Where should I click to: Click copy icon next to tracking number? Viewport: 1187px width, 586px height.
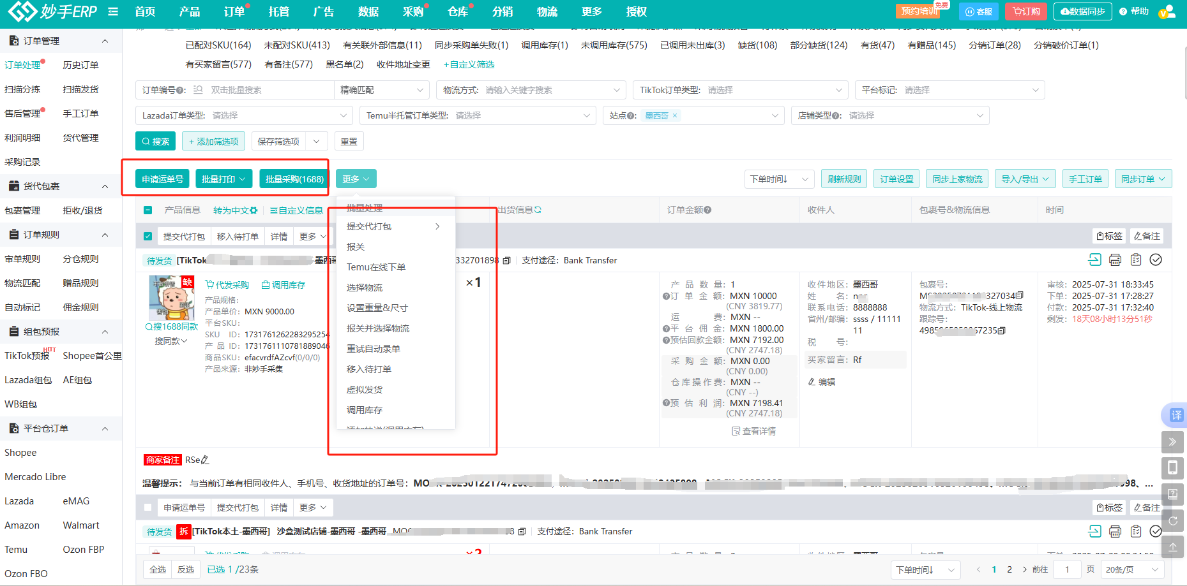pos(1002,330)
